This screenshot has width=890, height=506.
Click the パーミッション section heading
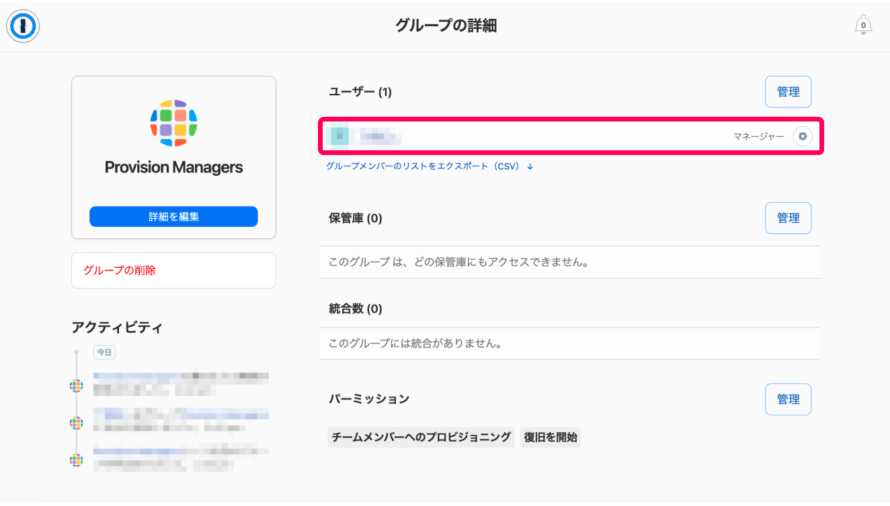[x=369, y=399]
